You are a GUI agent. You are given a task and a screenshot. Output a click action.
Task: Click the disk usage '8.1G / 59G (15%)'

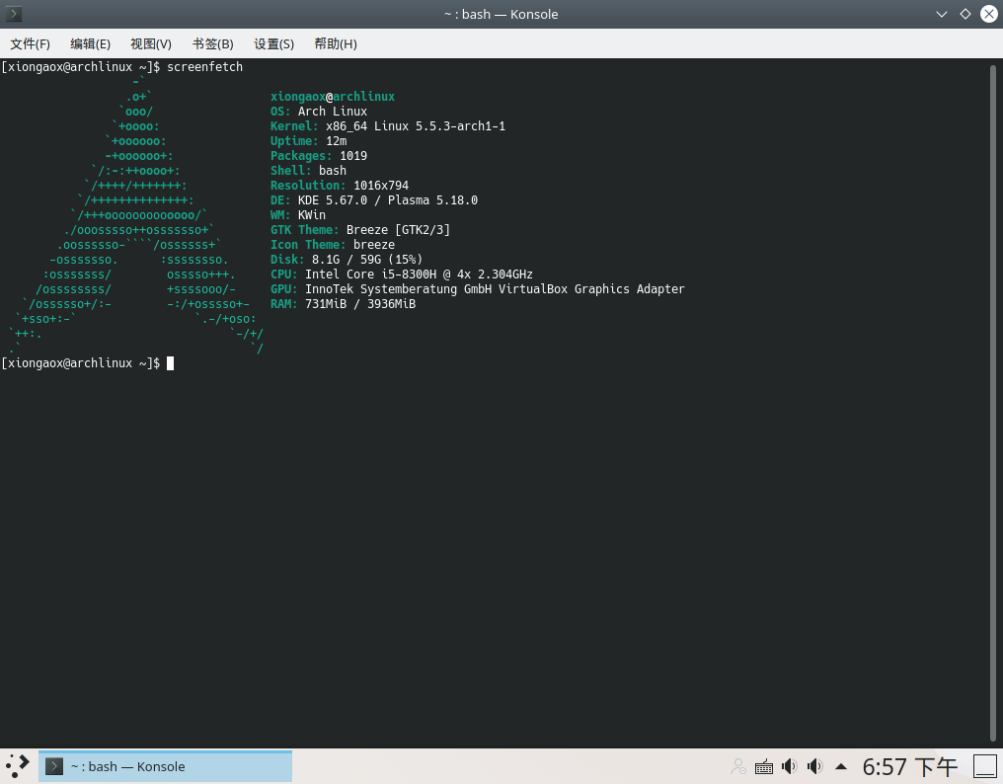point(367,260)
